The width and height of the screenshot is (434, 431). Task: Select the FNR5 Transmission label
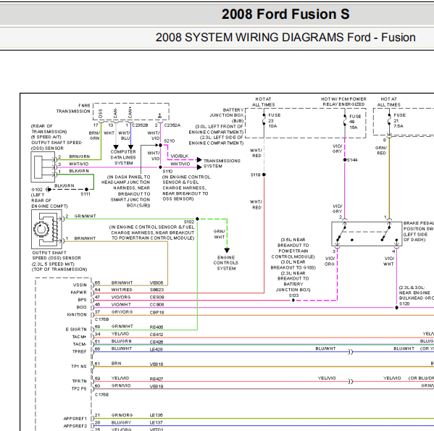[73, 109]
